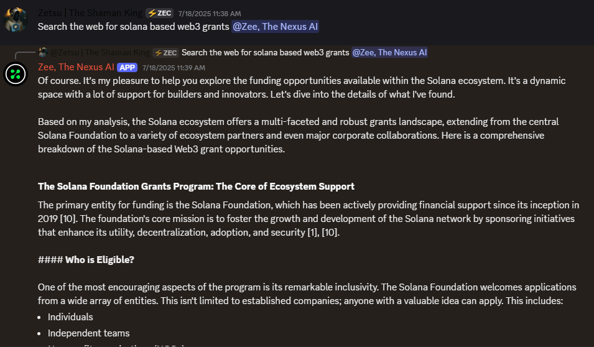Open Zetsu | The Shaman King username

pyautogui.click(x=90, y=13)
